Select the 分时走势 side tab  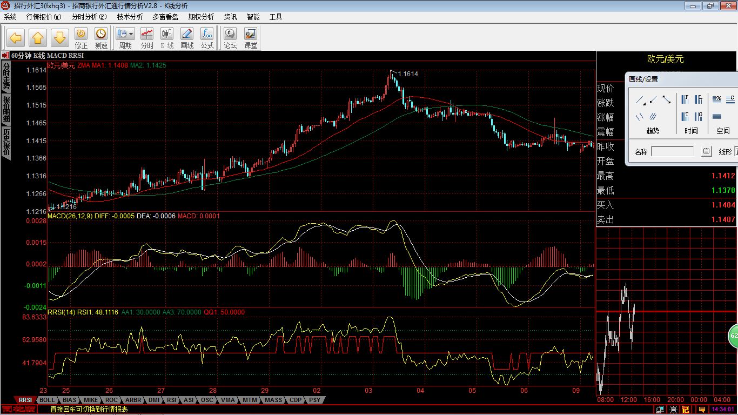(6, 76)
